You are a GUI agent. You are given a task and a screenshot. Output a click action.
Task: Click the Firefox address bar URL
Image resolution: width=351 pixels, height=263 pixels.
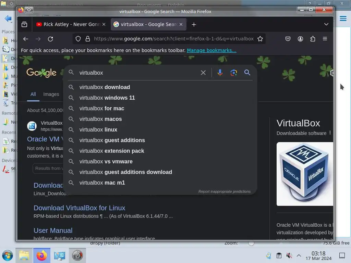coord(174,39)
